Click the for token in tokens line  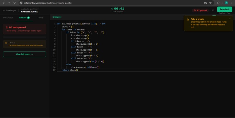[73, 30]
